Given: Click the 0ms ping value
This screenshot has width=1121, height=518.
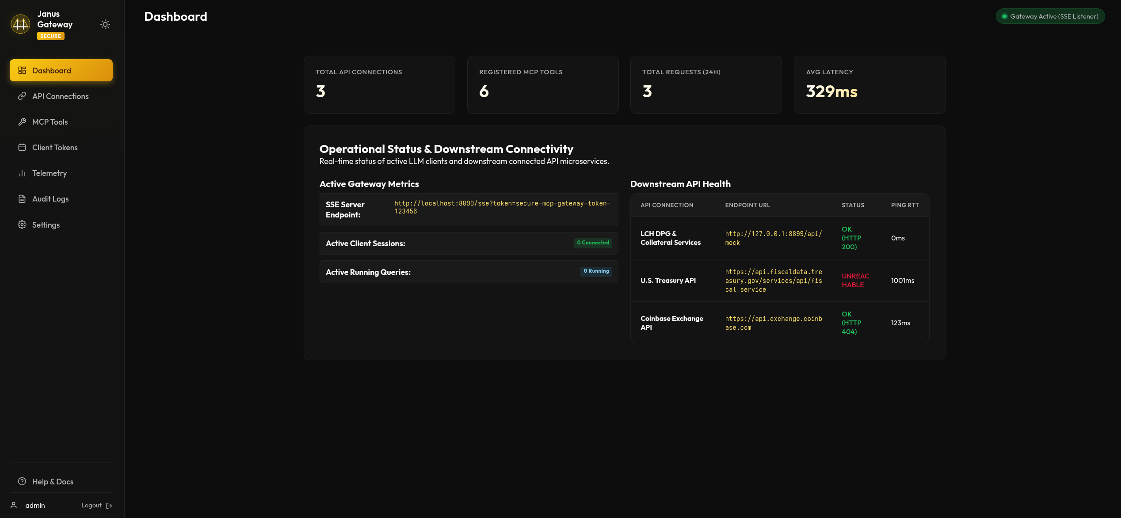Looking at the screenshot, I should [x=898, y=238].
